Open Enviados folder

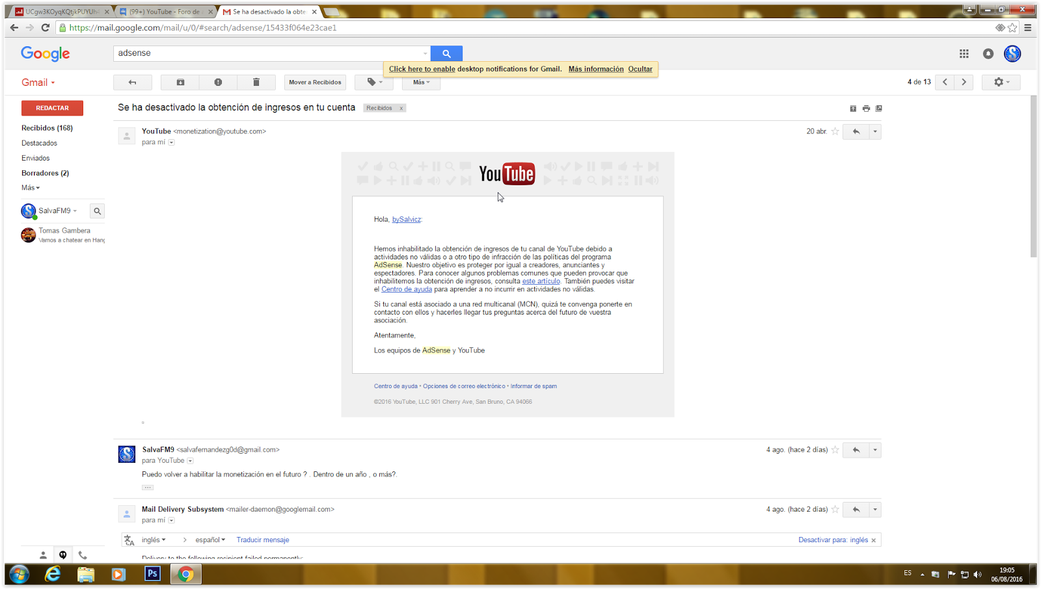35,158
